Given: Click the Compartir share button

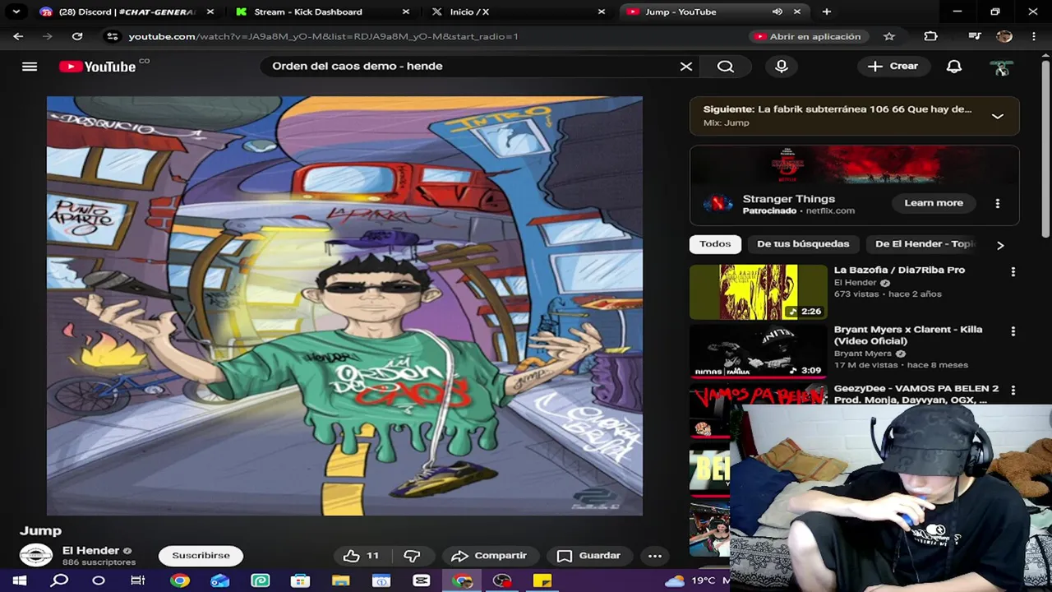Looking at the screenshot, I should pyautogui.click(x=489, y=556).
